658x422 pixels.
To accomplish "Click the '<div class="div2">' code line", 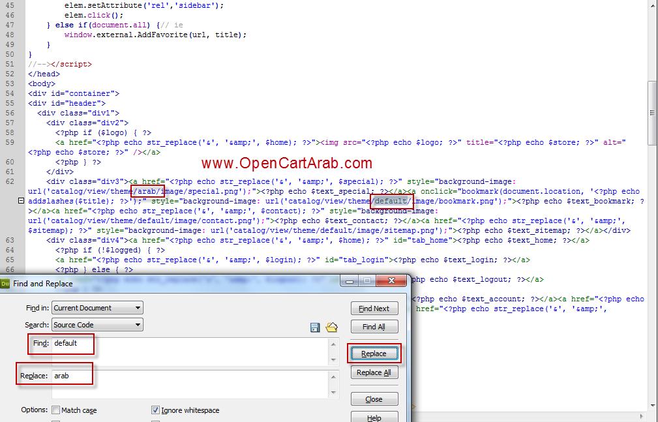I will click(x=87, y=123).
